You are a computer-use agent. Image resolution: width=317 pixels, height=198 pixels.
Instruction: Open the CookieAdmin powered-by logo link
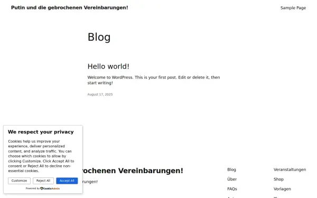pyautogui.click(x=50, y=188)
